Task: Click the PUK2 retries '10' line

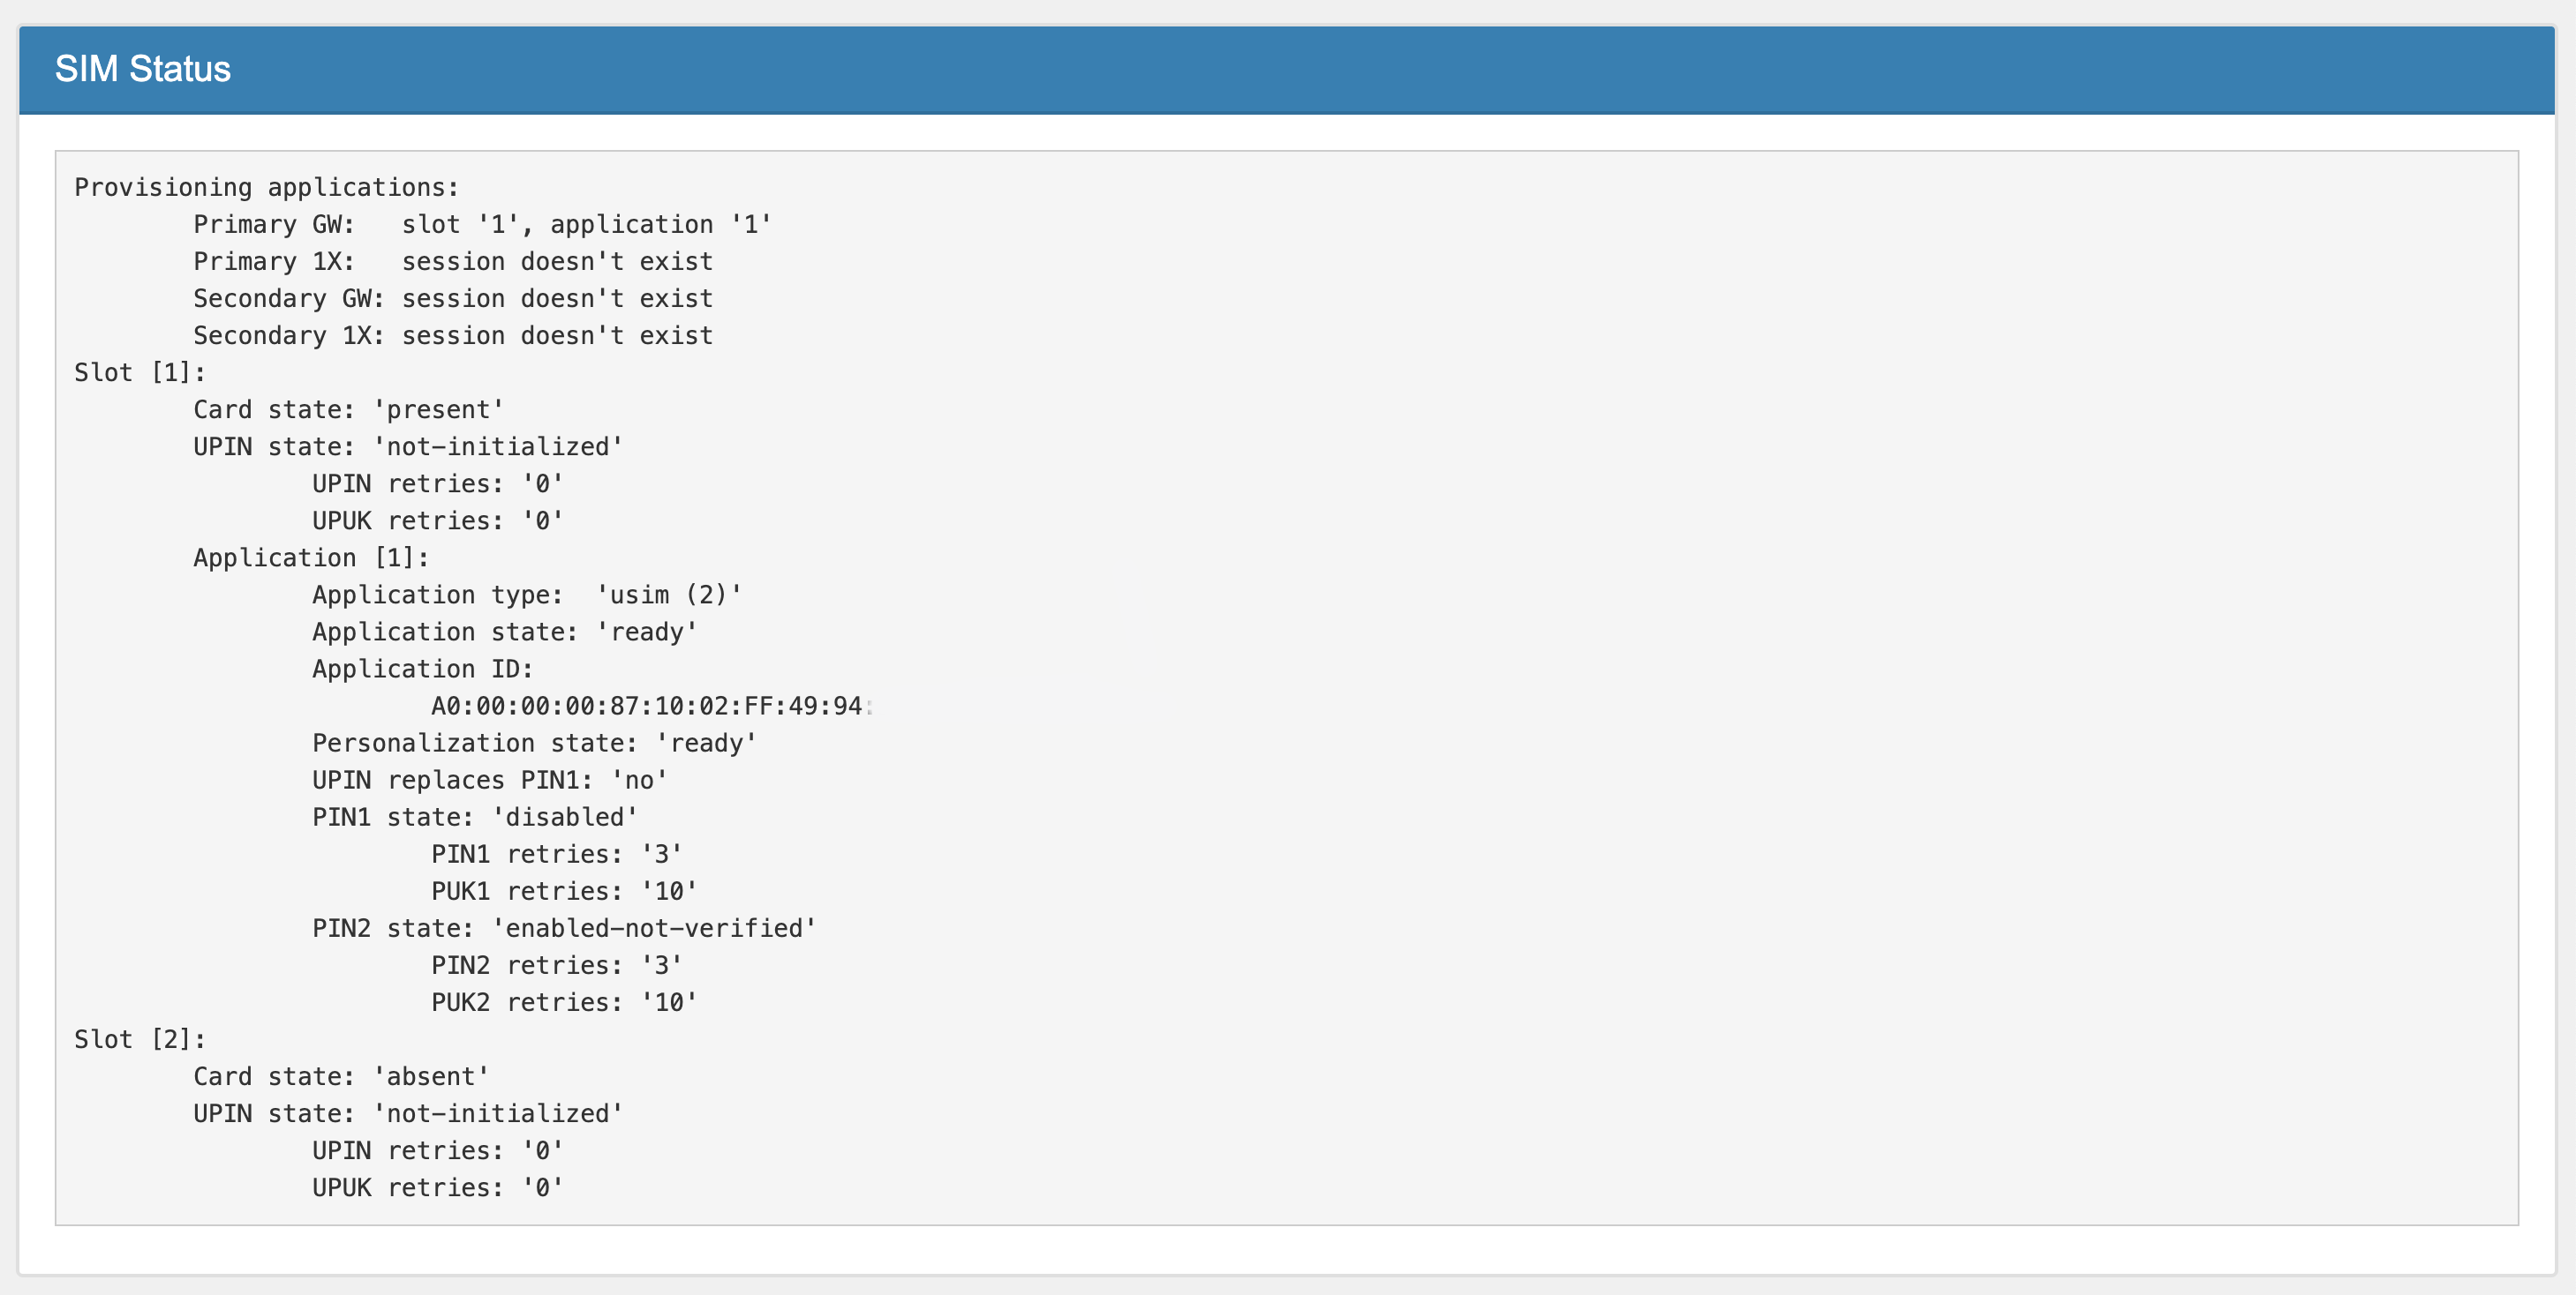Action: click(x=564, y=1002)
